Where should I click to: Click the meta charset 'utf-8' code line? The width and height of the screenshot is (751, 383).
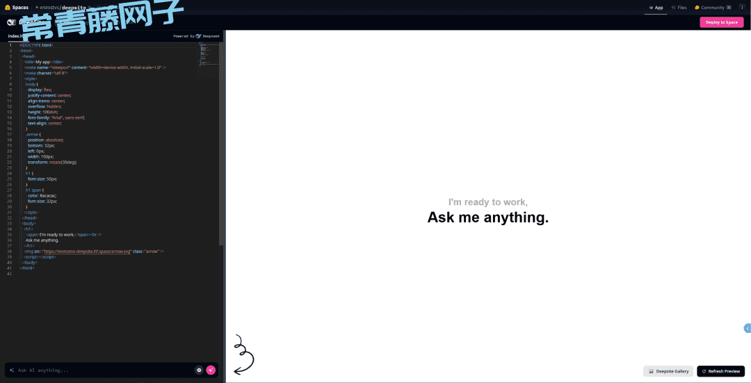pos(46,73)
